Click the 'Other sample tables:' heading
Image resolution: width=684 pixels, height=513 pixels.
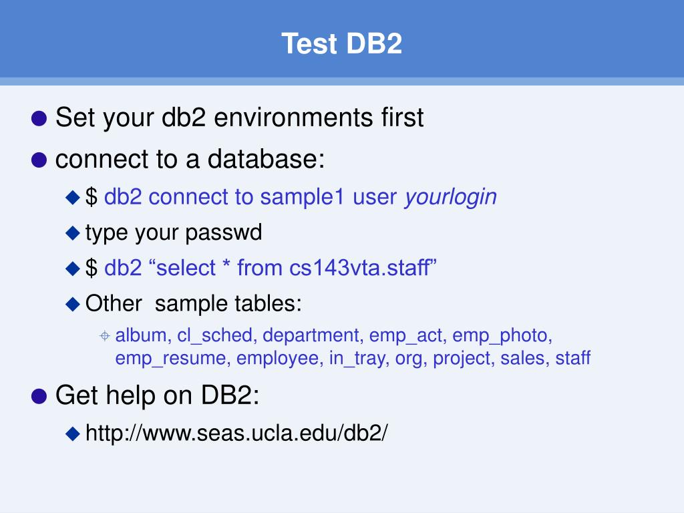[x=193, y=303]
